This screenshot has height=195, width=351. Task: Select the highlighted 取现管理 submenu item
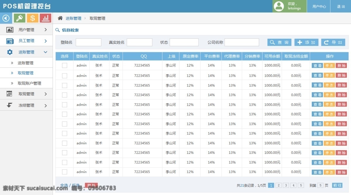pyautogui.click(x=25, y=73)
